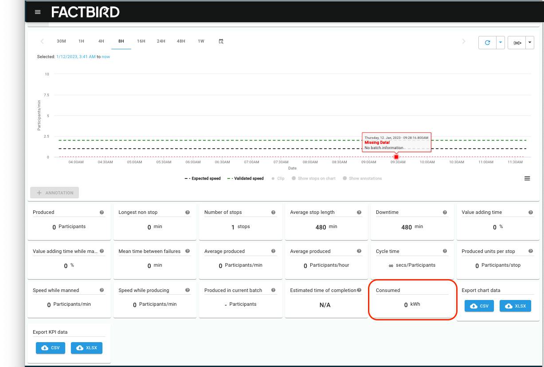Image resolution: width=544 pixels, height=367 pixels.
Task: Click the Cycle time secs/Participants value
Action: 412,265
